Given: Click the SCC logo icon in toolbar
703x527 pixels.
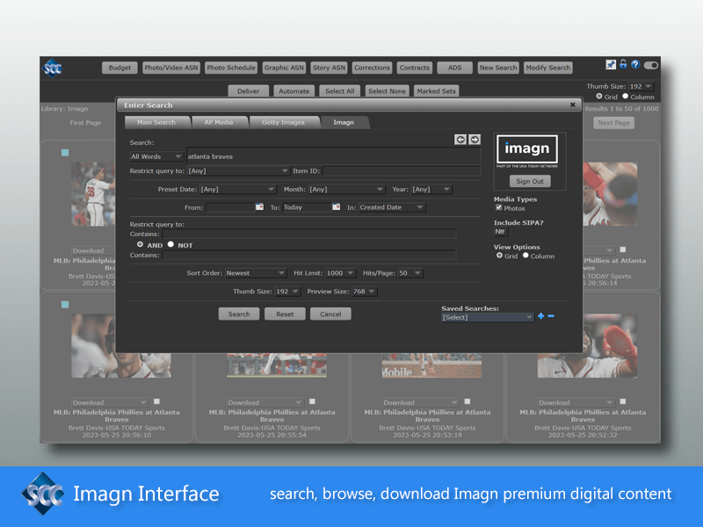Looking at the screenshot, I should tap(52, 69).
